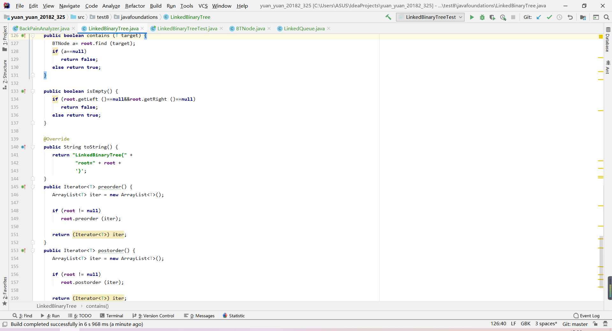The image size is (612, 331).
Task: Collapse isEmpty method fold at line 133
Action: click(x=33, y=91)
